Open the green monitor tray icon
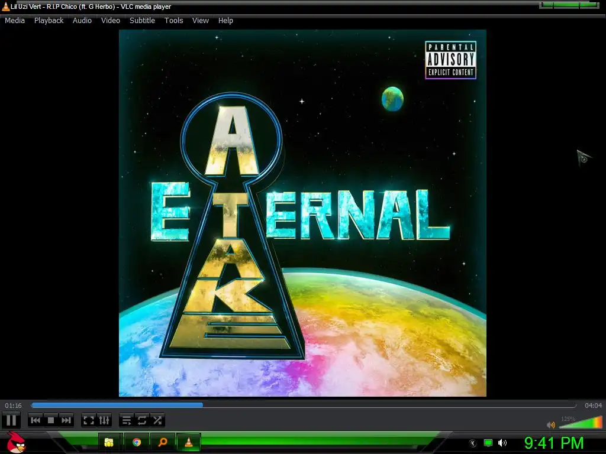Screen dimensions: 606x454 (488, 443)
